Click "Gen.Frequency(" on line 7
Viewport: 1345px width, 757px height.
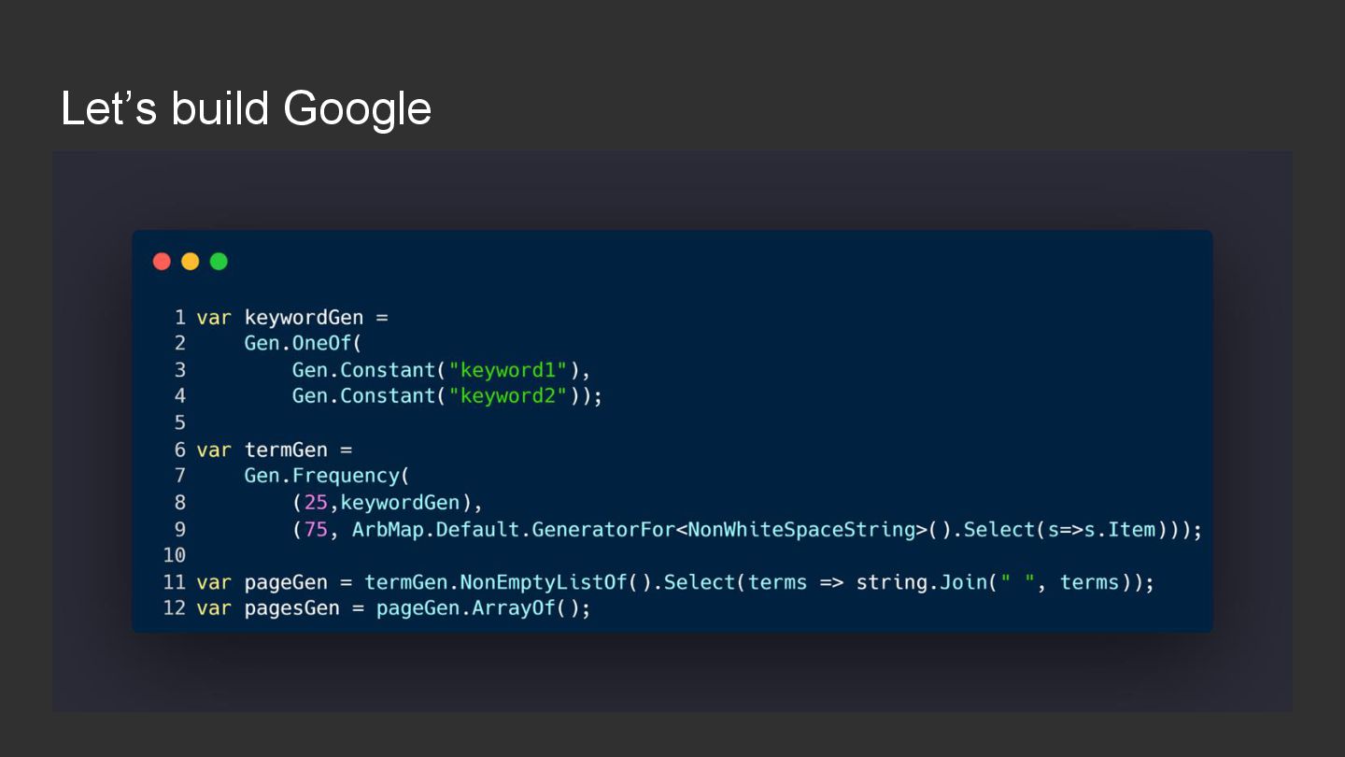pos(327,476)
